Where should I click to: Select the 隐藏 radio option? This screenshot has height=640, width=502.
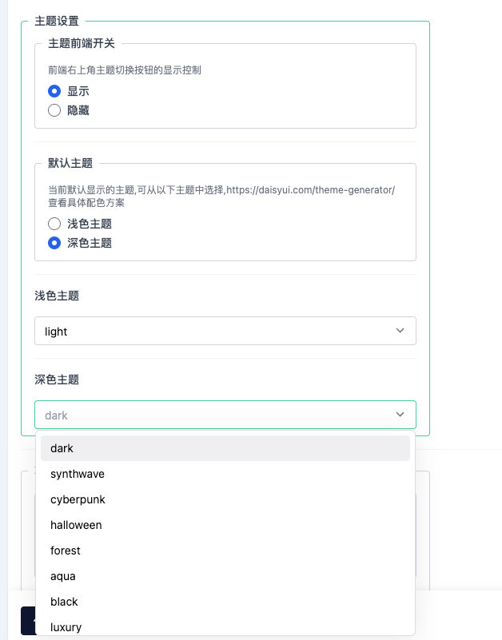54,110
